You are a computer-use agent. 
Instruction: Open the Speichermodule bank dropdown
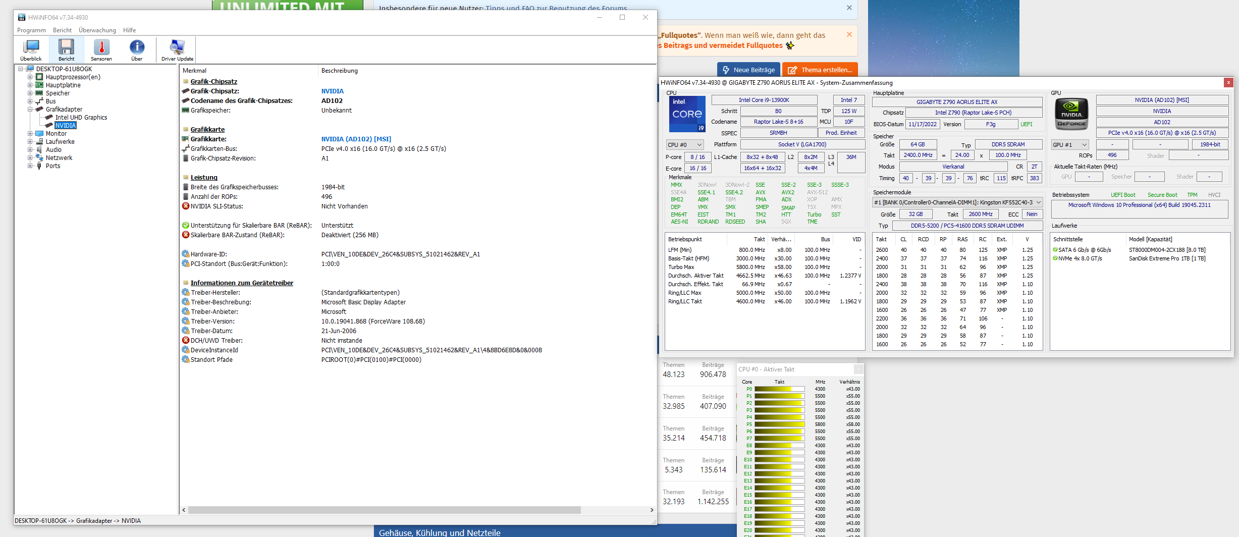[957, 202]
